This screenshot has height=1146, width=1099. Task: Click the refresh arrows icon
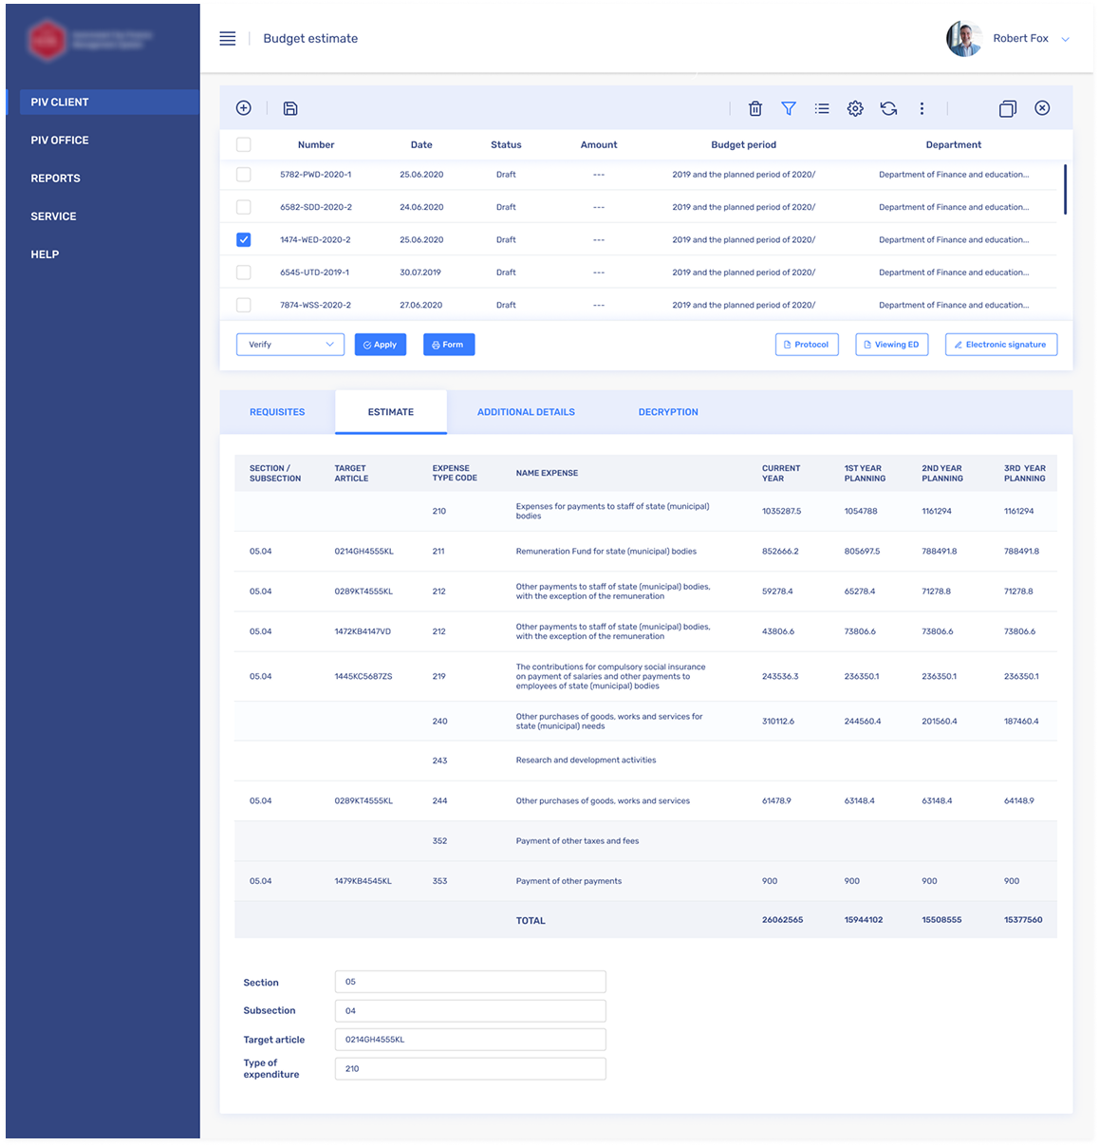888,108
